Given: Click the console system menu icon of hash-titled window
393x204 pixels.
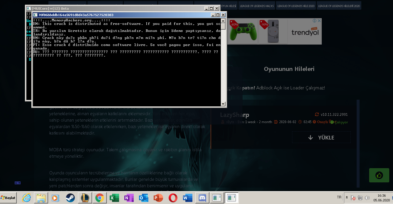Looking at the screenshot, I should point(35,15).
